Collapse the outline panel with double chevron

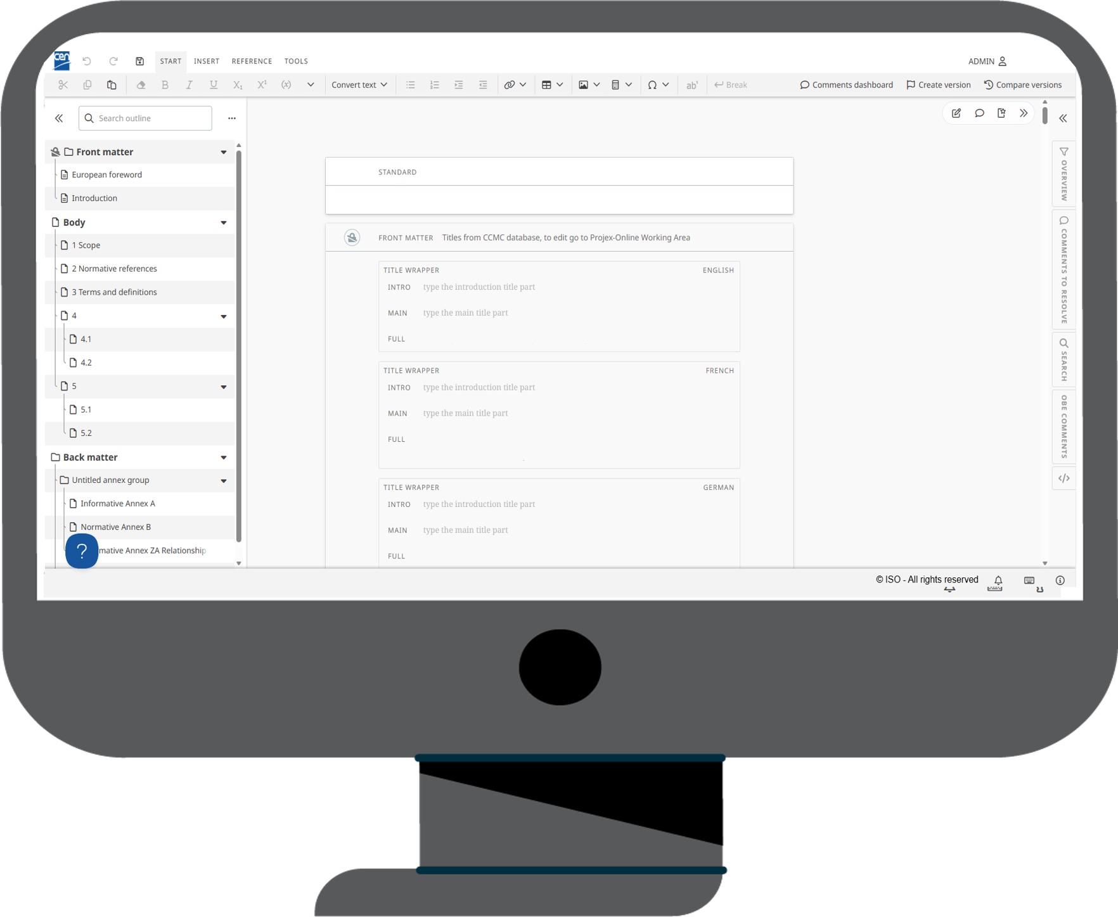[59, 119]
